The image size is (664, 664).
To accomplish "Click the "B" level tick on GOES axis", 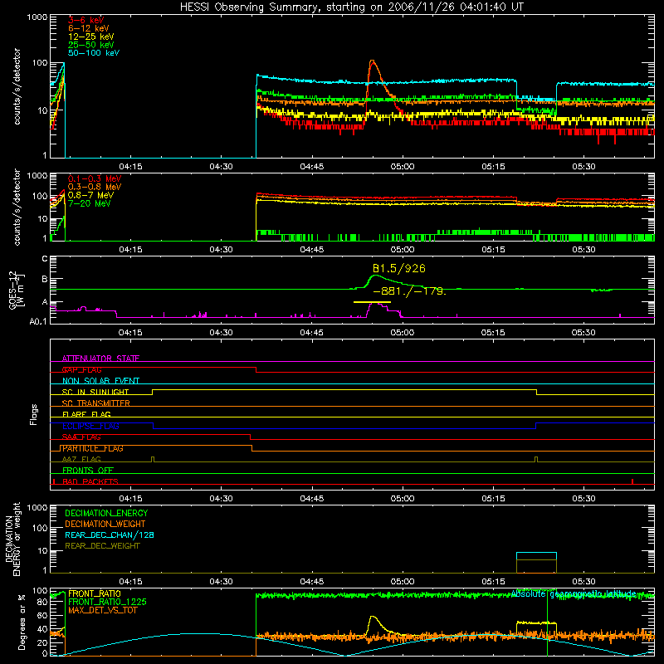I will click(45, 279).
